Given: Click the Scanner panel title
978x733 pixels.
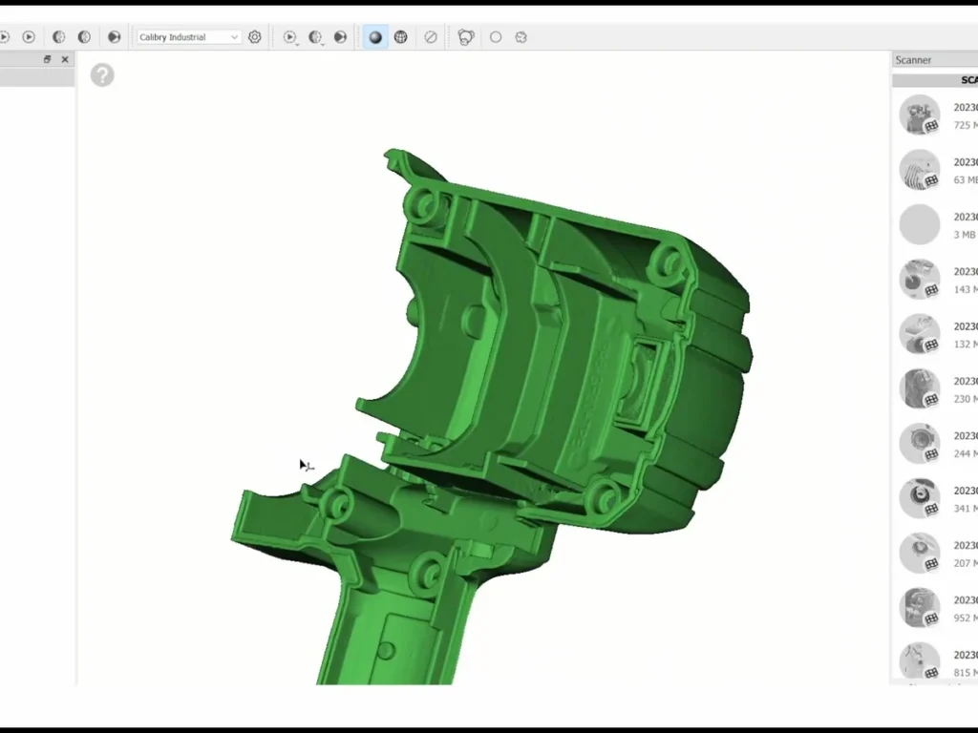Looking at the screenshot, I should tap(913, 60).
